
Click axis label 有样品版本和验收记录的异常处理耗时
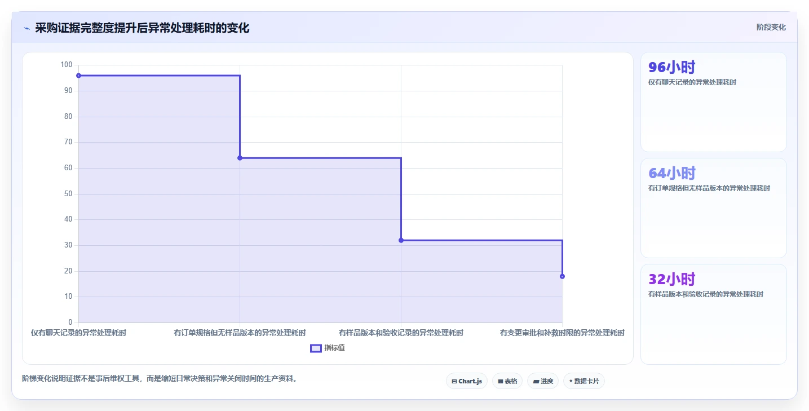(401, 333)
